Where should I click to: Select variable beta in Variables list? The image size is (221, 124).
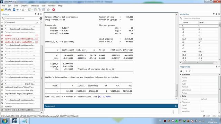click(199, 52)
